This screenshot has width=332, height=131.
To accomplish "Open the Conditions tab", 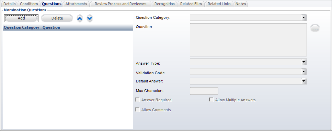I will tap(29, 4).
